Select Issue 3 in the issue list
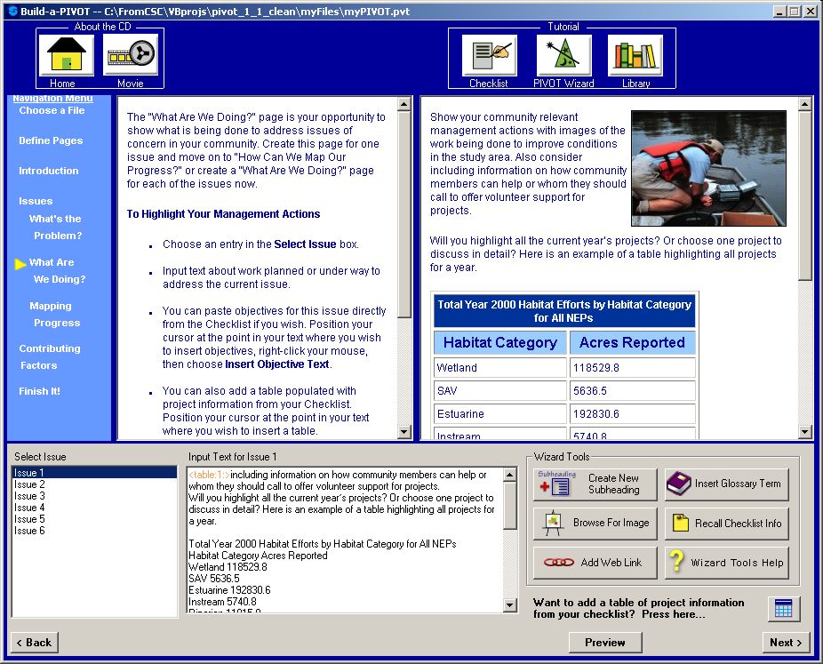 coord(94,496)
